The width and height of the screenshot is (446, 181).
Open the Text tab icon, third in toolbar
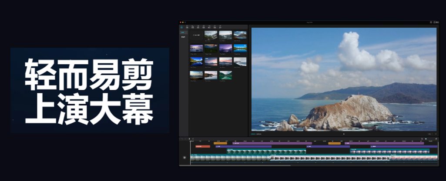tap(193, 26)
